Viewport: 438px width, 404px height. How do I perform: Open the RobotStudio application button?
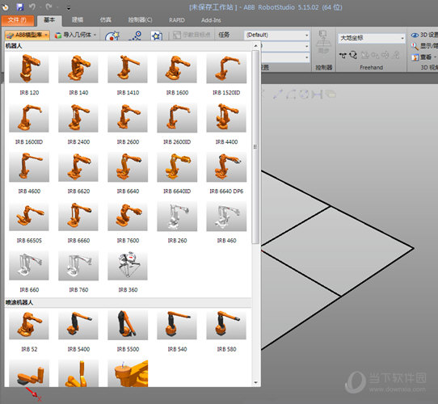(x=6, y=7)
